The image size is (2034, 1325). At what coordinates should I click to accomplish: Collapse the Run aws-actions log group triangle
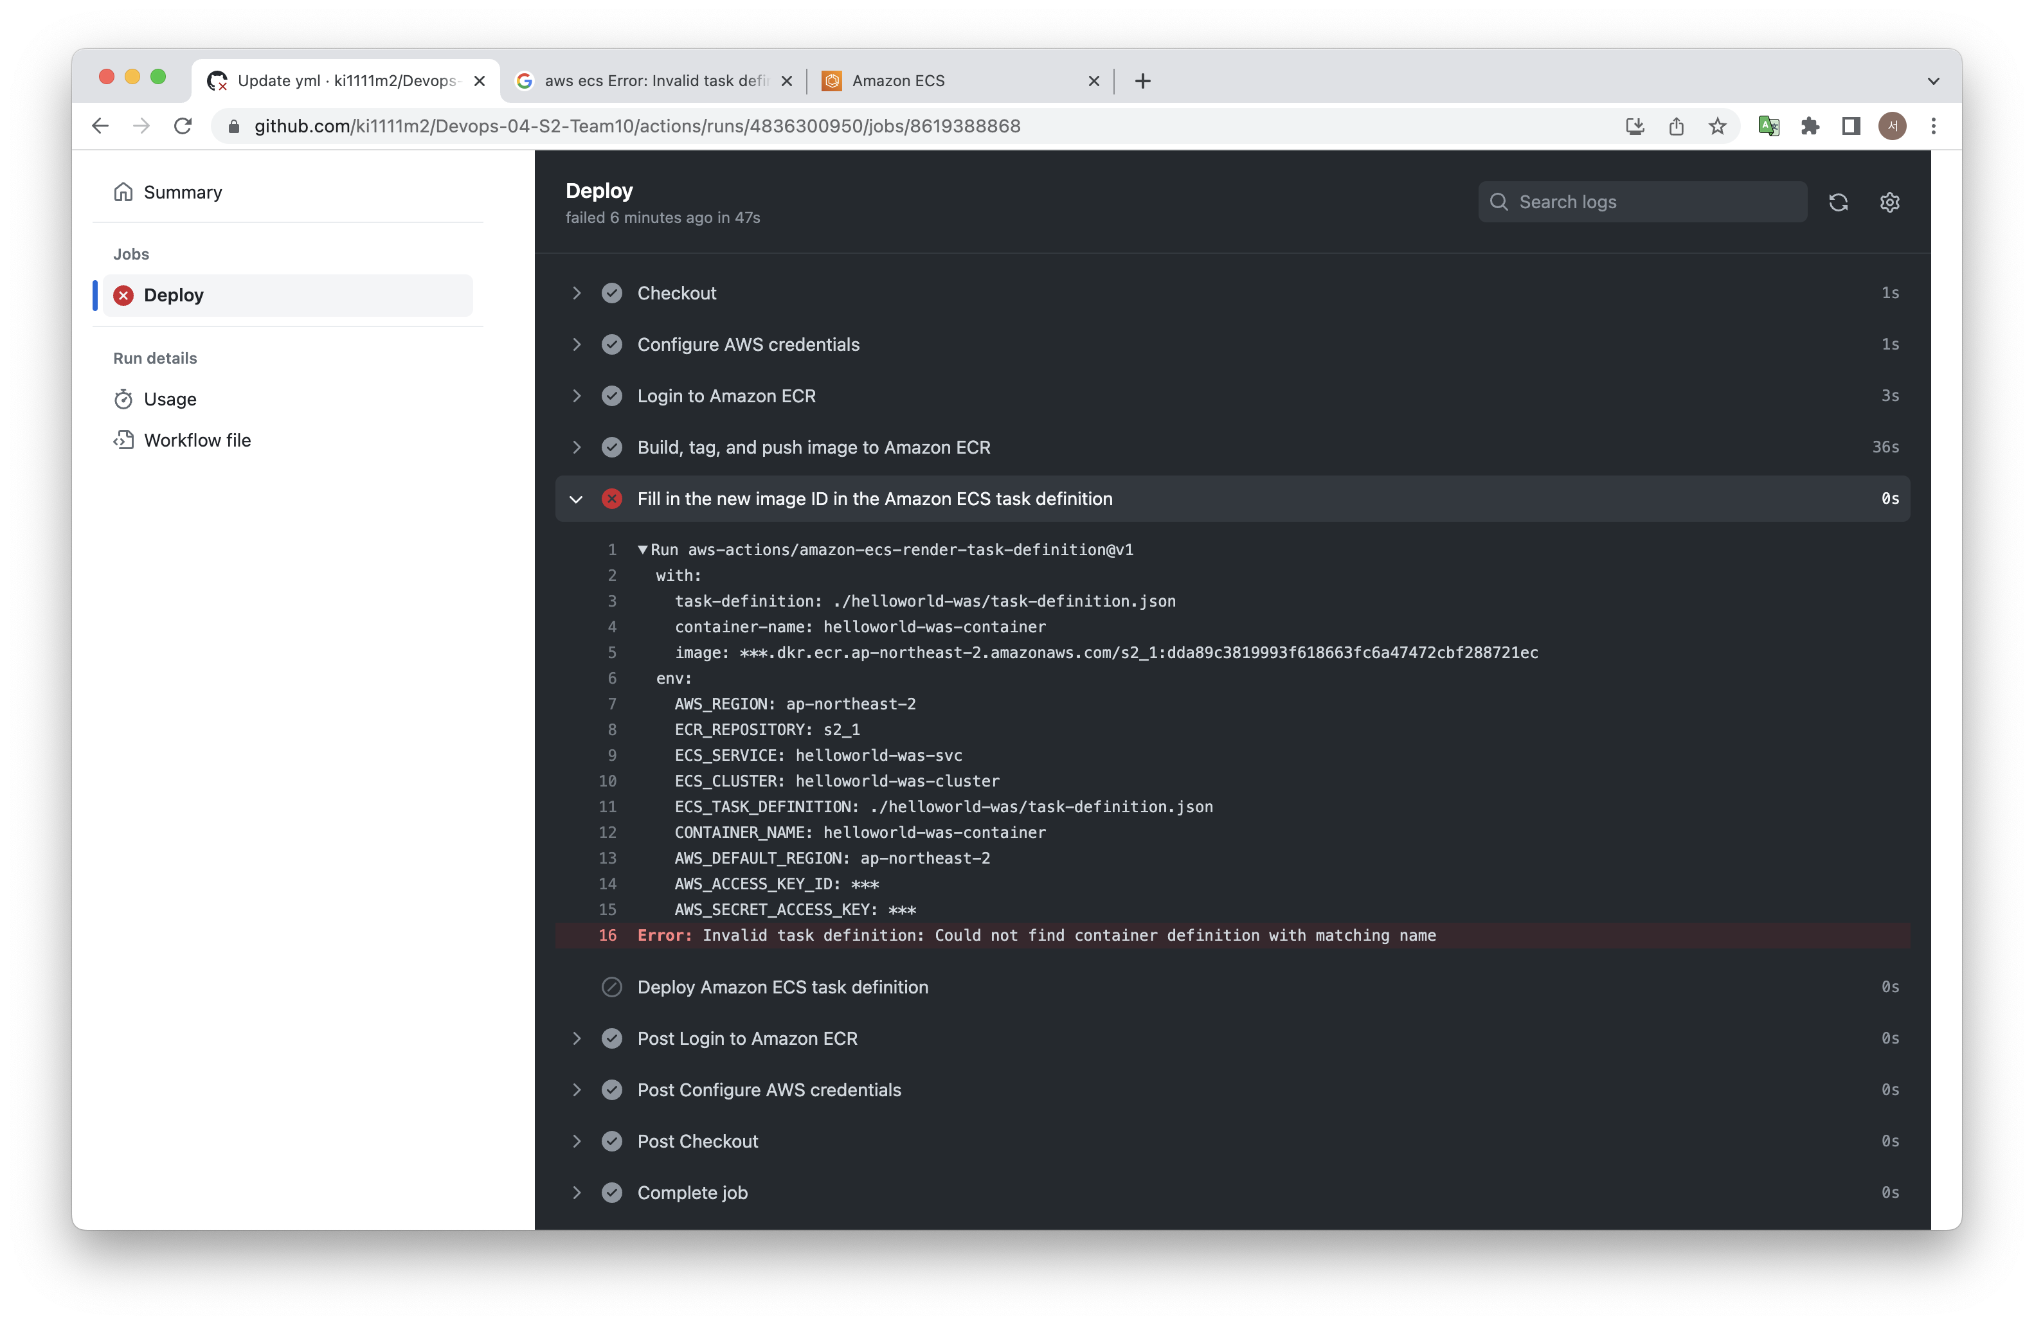[643, 550]
